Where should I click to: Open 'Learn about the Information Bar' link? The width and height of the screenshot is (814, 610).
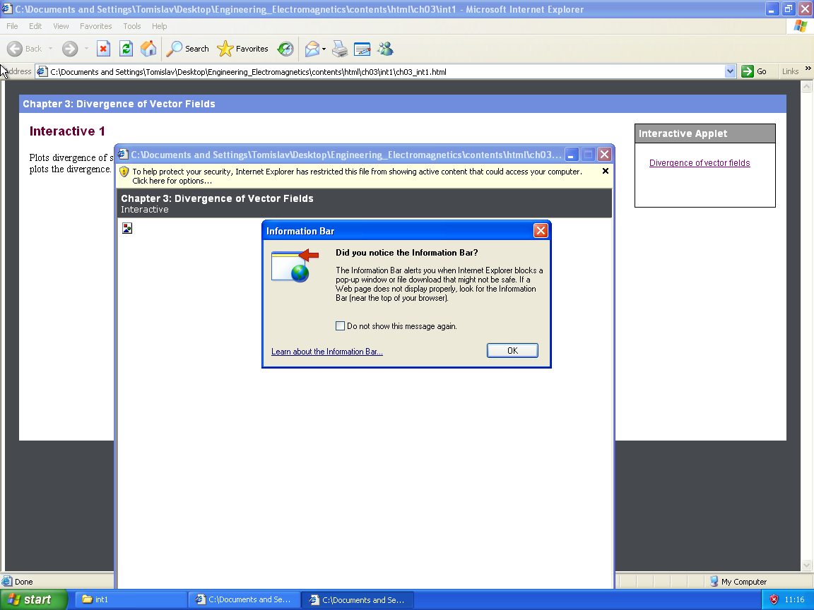click(327, 352)
